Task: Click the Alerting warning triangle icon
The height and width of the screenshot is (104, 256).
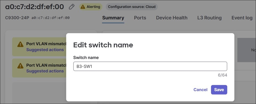Action: (x=83, y=7)
